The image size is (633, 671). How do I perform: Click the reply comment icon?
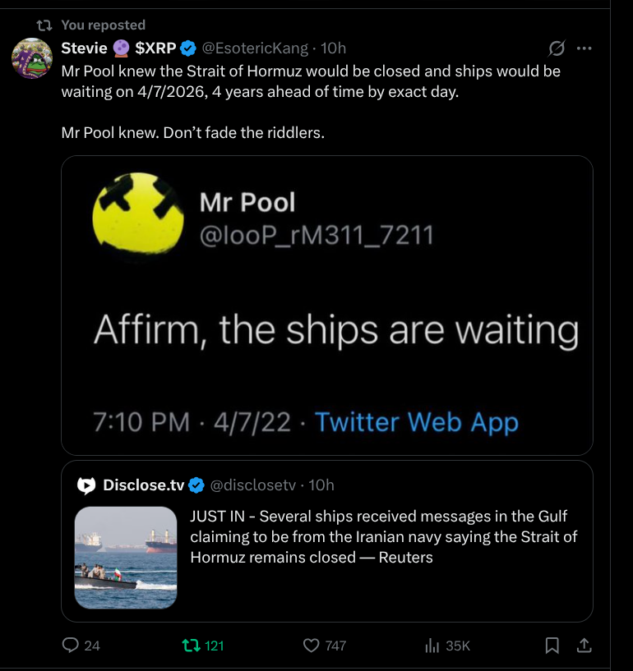[x=72, y=646]
